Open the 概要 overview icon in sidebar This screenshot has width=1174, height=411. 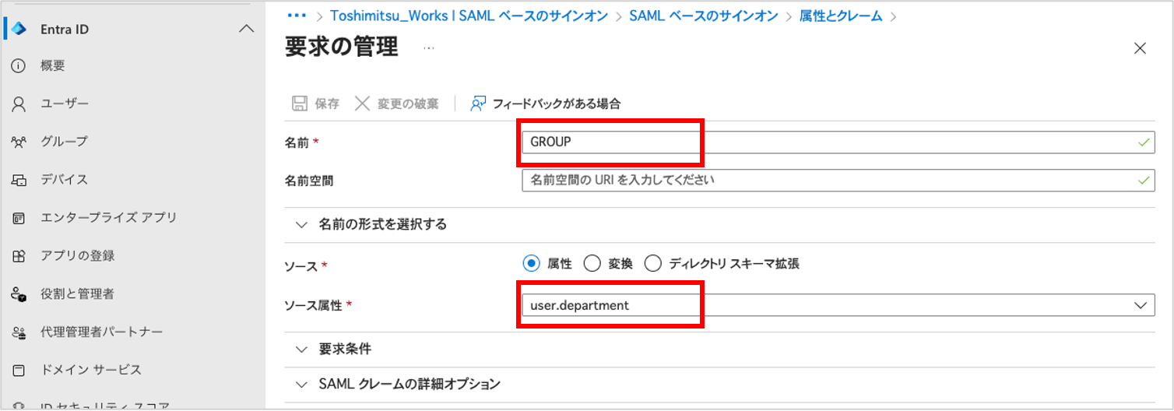[x=19, y=66]
